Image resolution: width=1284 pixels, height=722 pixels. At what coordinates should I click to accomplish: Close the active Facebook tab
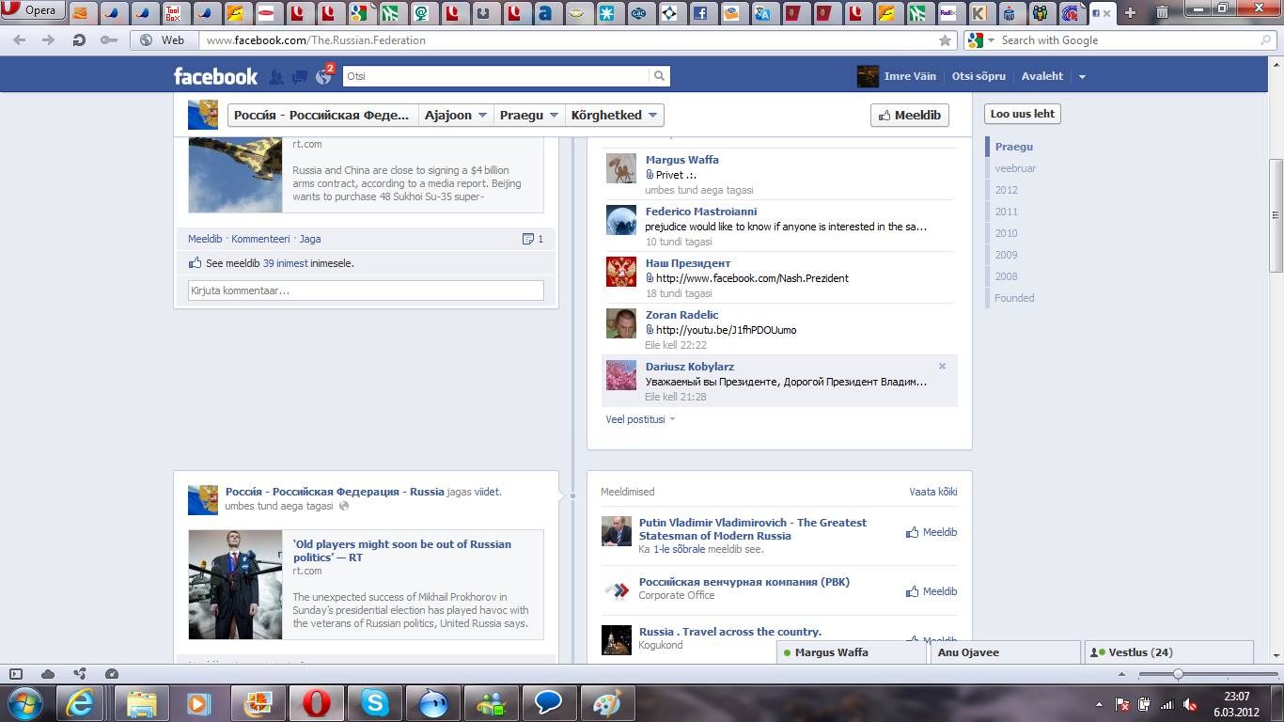point(1106,13)
